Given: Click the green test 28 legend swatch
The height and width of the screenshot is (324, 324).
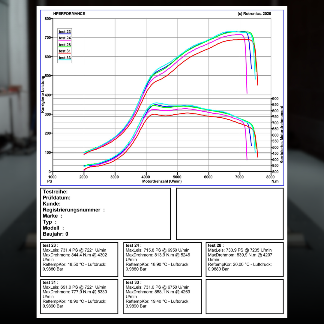Looking at the screenshot, I should tap(64, 47).
